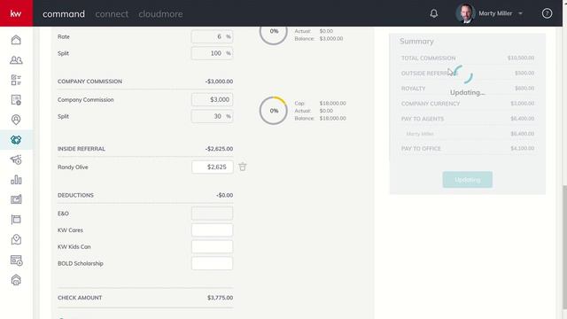The width and height of the screenshot is (567, 319).
Task: Open the profile pin sidebar icon
Action: tap(16, 120)
